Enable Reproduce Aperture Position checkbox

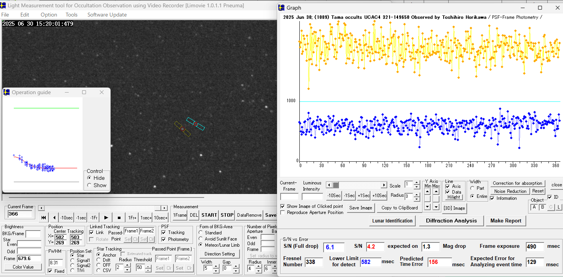(x=283, y=212)
